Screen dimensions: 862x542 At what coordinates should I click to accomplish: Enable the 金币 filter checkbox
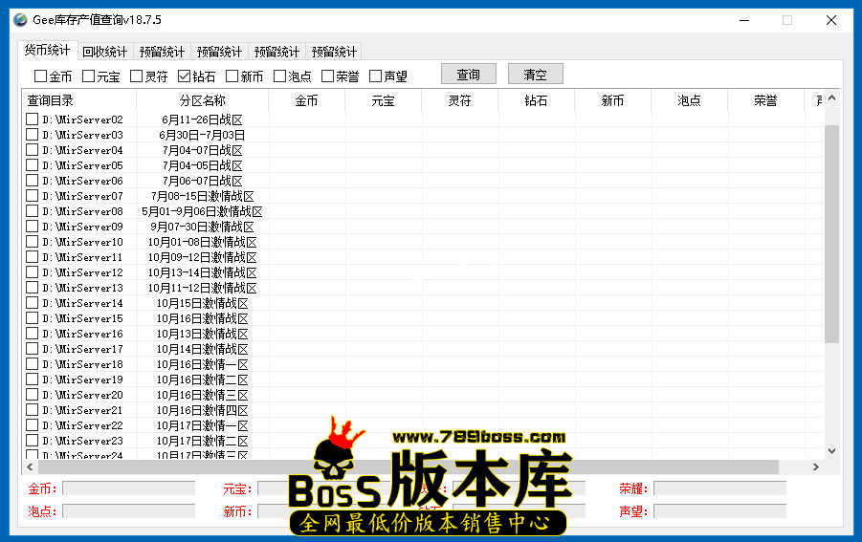[x=41, y=76]
